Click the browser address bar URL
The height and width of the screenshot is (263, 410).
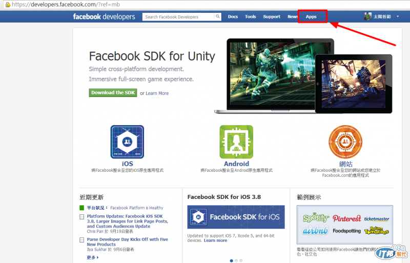click(66, 5)
